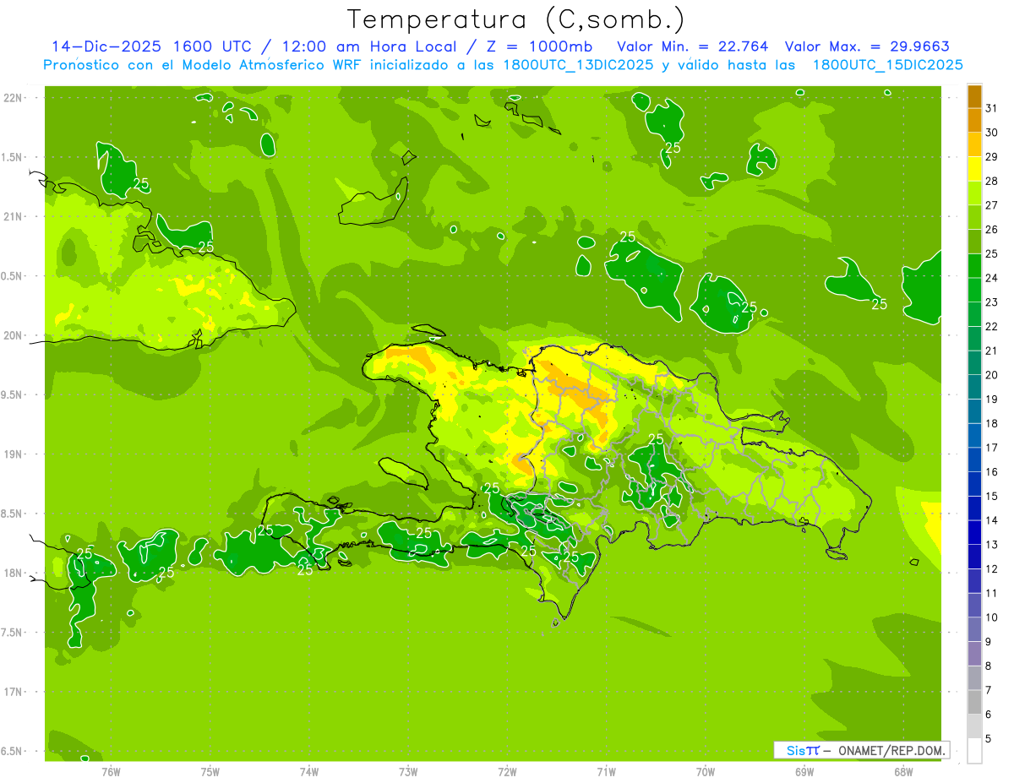Select the 72W longitude axis label
Screen dimensions: 1014x783
click(x=507, y=771)
